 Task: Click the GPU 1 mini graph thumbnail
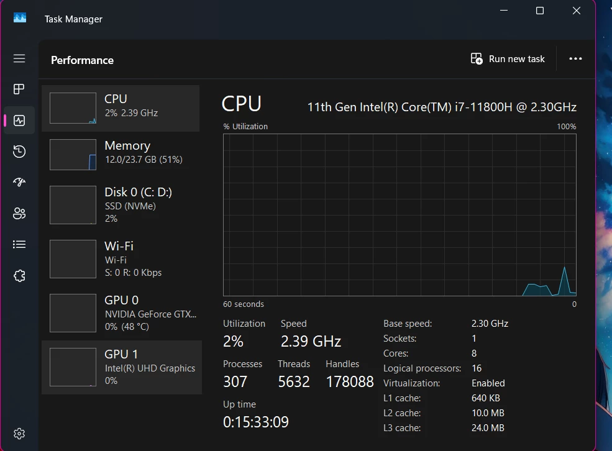[73, 367]
